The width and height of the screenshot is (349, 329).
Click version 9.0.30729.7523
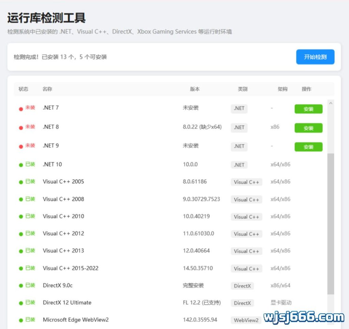(x=201, y=199)
